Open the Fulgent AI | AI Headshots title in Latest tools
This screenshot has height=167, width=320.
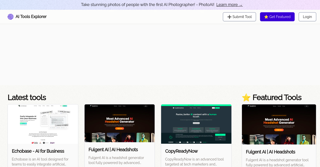(x=113, y=150)
